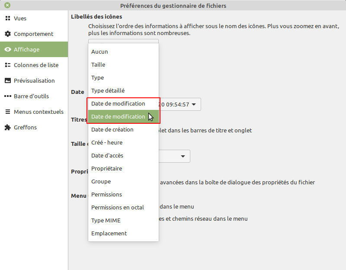Select the highlighted Date de modification option

coord(123,116)
